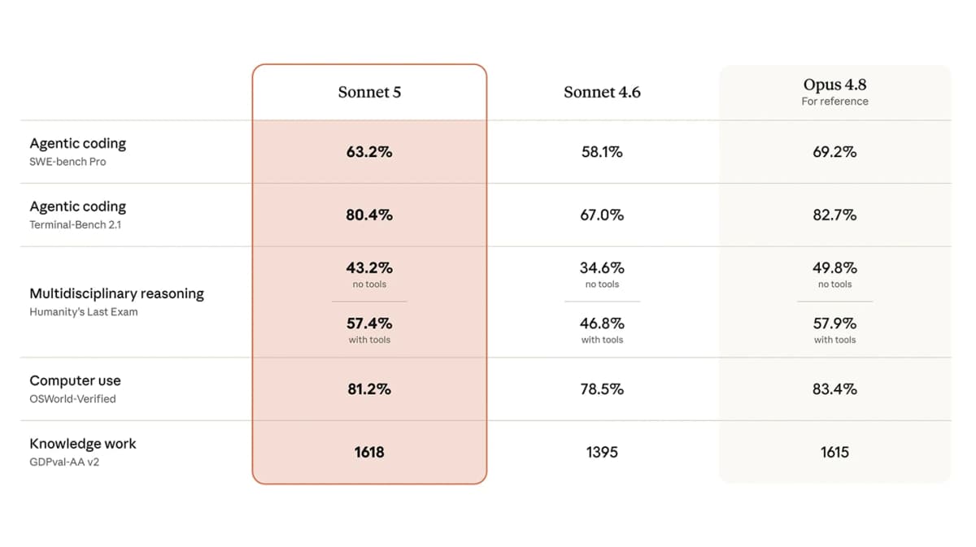This screenshot has width=976, height=547.
Task: Click the Terminal-Bench 2.1 row label
Action: 75,224
